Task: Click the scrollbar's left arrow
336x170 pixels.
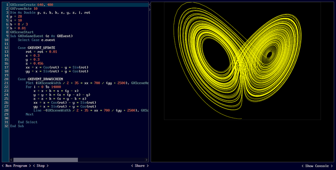Action: [x=11, y=160]
